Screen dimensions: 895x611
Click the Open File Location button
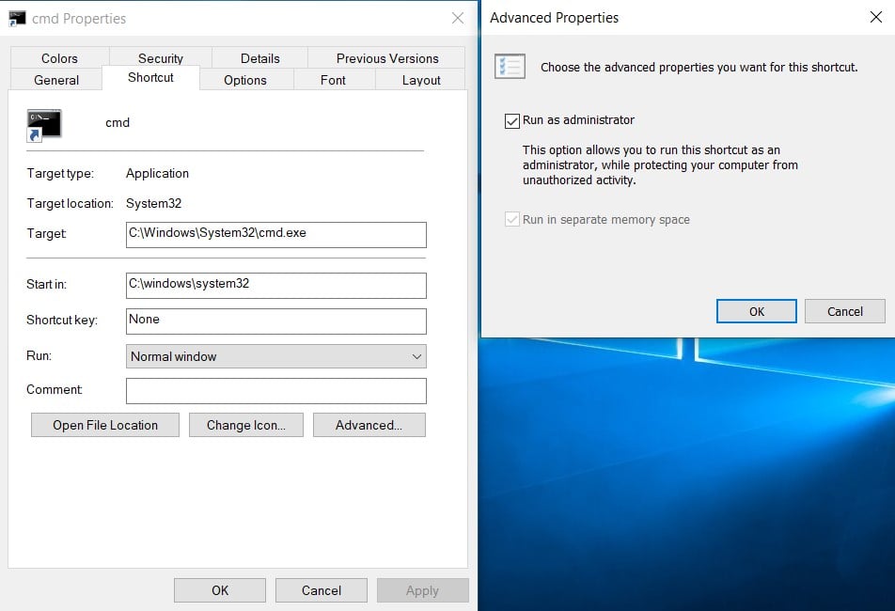[105, 425]
